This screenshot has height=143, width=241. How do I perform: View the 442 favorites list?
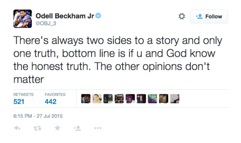point(55,99)
